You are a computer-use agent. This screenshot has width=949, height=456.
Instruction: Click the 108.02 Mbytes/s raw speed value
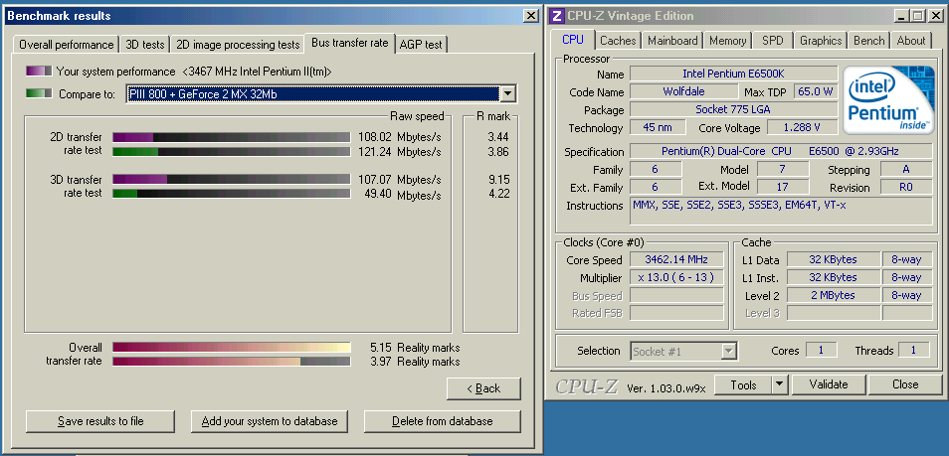400,137
